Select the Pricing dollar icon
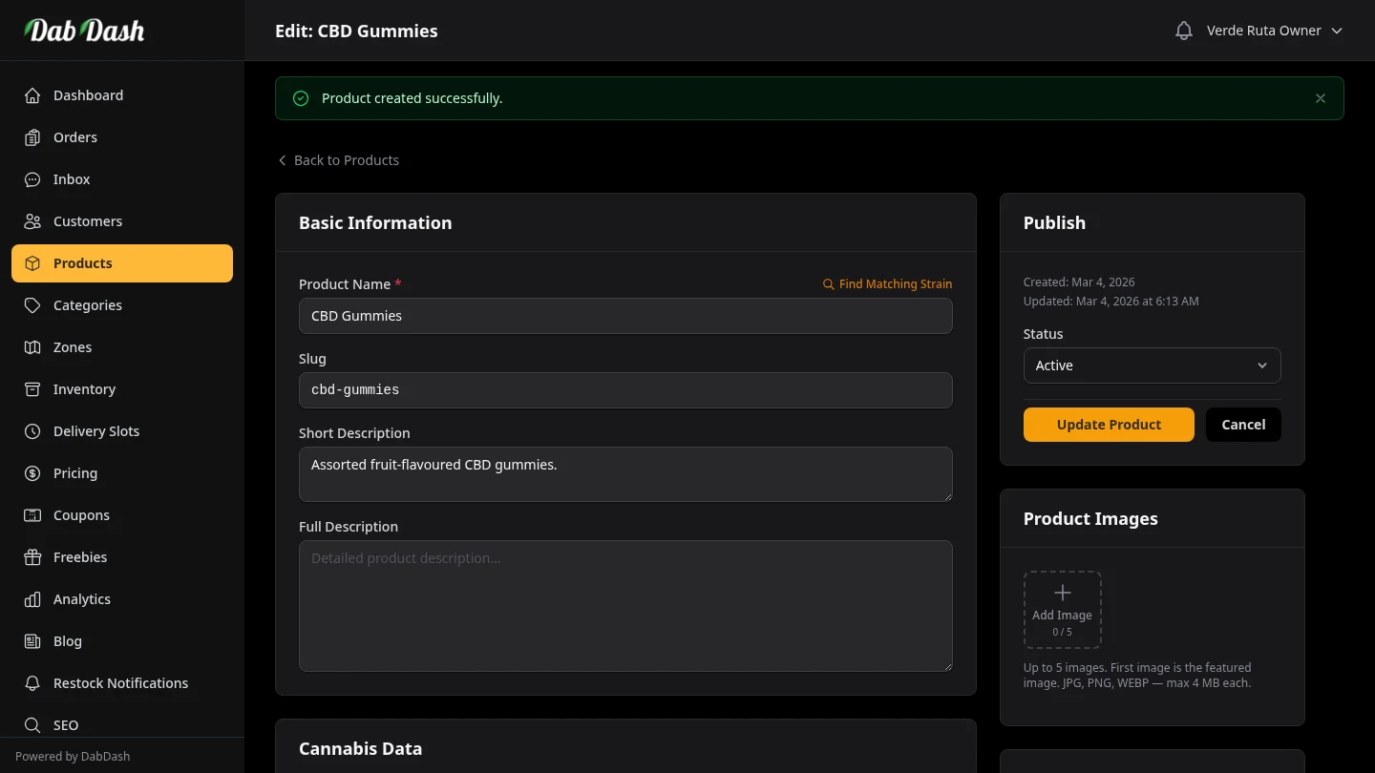The height and width of the screenshot is (773, 1375). [x=32, y=473]
